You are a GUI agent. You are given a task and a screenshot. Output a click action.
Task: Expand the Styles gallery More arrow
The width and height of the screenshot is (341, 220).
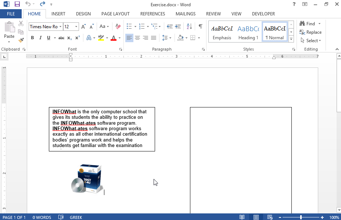tap(291, 39)
